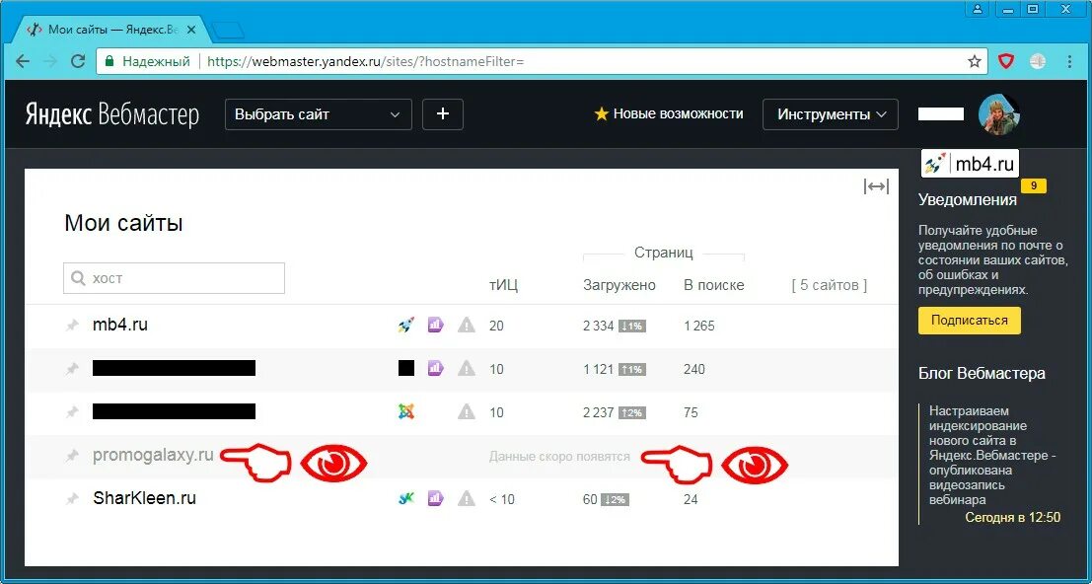This screenshot has width=1092, height=584.
Task: Click '[ 5 сайтов ]' counter text
Action: click(830, 285)
